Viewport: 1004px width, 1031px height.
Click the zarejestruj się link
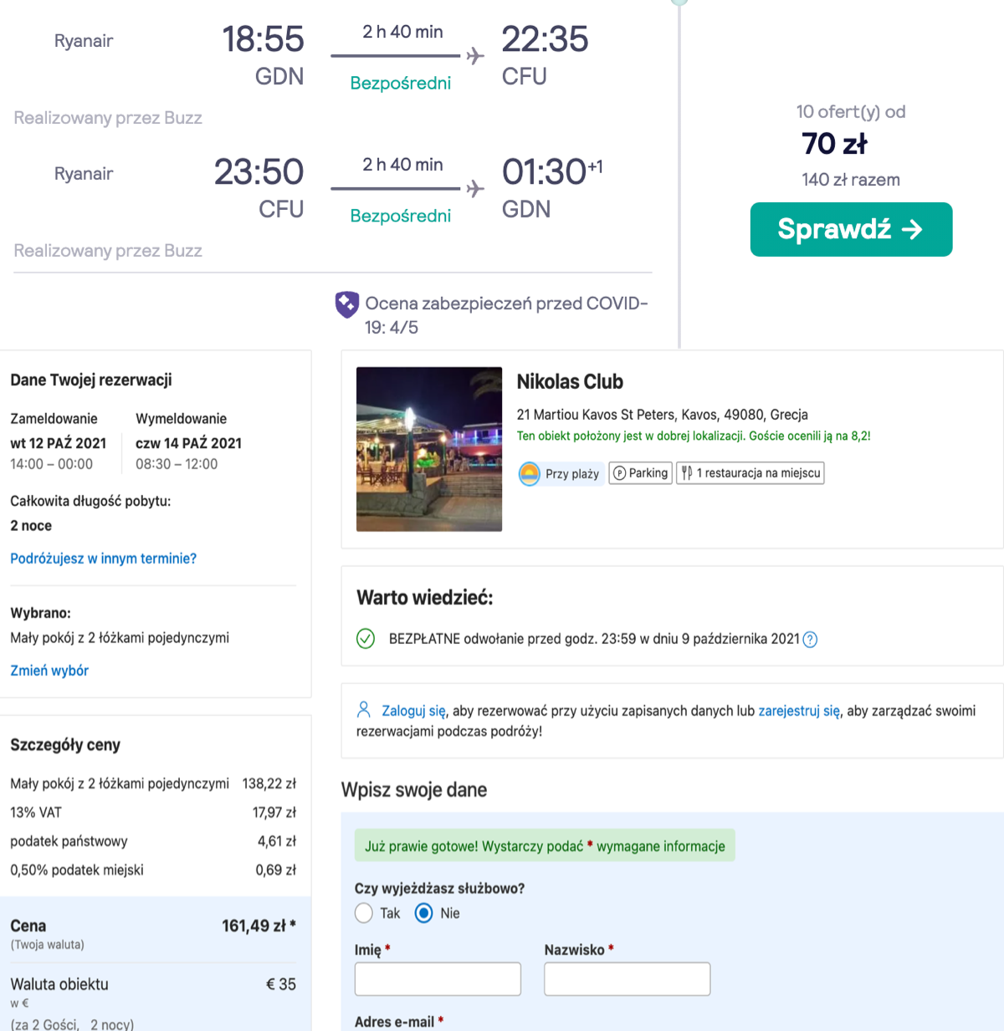coord(799,711)
